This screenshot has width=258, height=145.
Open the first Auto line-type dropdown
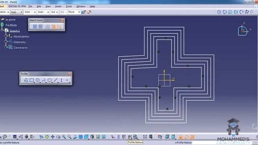(17, 12)
